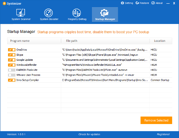The width and height of the screenshot is (179, 138).
Task: Open the System Booster gauge icon
Action: pyautogui.click(x=48, y=13)
